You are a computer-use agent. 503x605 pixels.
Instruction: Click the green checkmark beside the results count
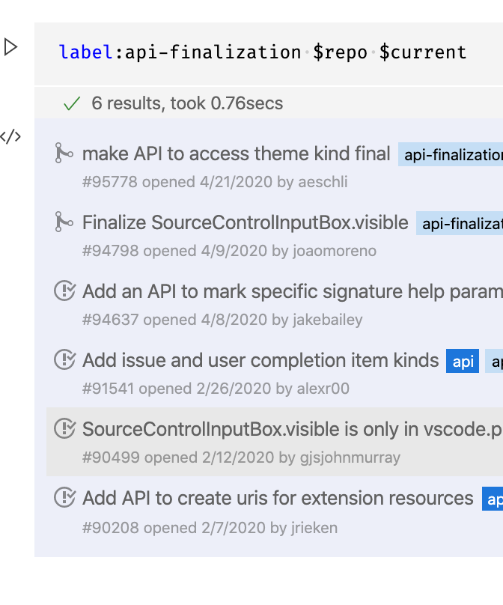[71, 103]
